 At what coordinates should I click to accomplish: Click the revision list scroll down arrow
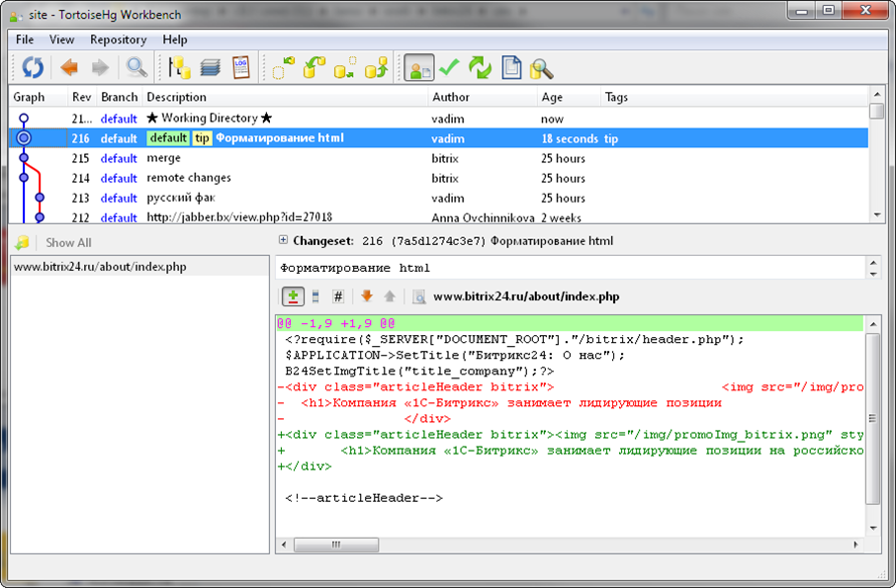point(876,215)
